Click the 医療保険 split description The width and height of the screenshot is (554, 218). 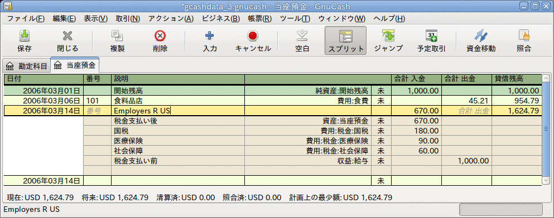pos(178,141)
